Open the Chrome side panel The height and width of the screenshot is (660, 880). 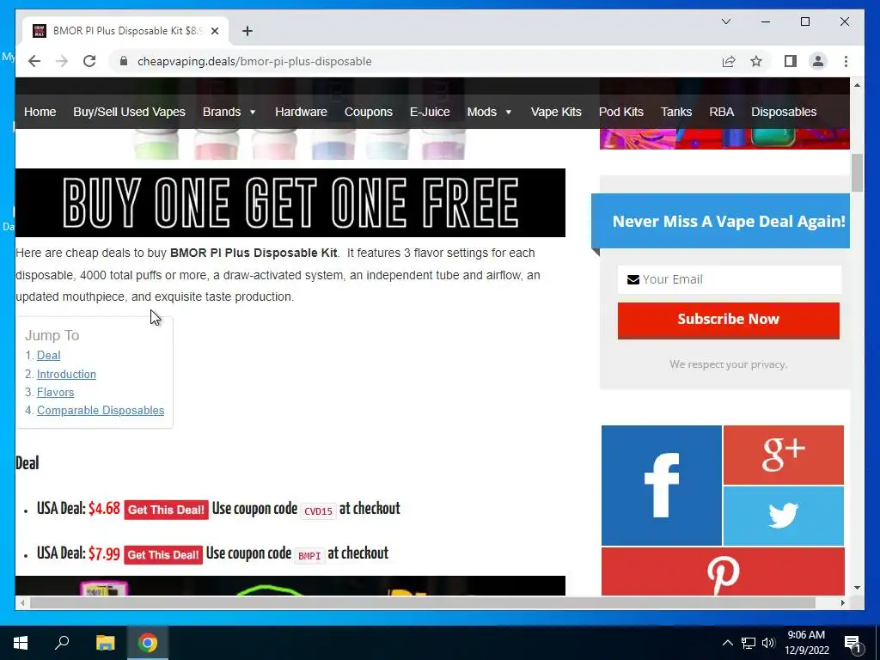791,61
